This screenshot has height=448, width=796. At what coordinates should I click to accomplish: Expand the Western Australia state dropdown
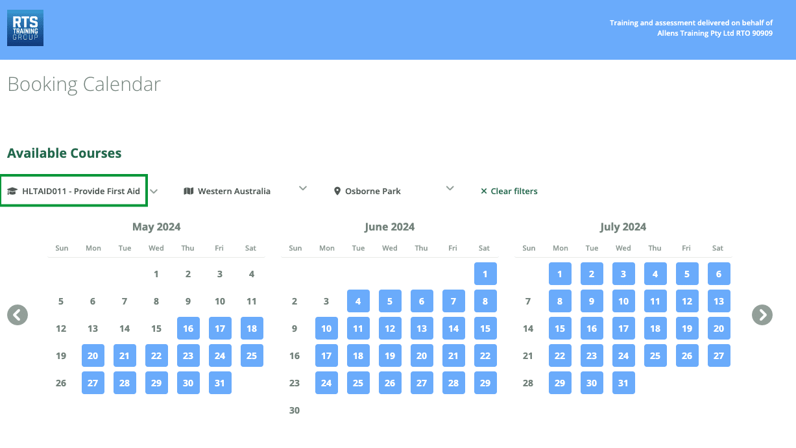coord(302,188)
